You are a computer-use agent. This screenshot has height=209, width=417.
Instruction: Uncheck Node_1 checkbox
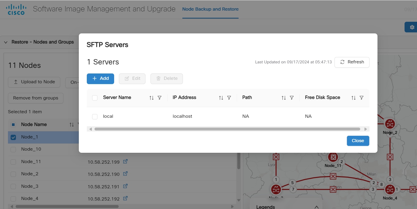pyautogui.click(x=13, y=137)
